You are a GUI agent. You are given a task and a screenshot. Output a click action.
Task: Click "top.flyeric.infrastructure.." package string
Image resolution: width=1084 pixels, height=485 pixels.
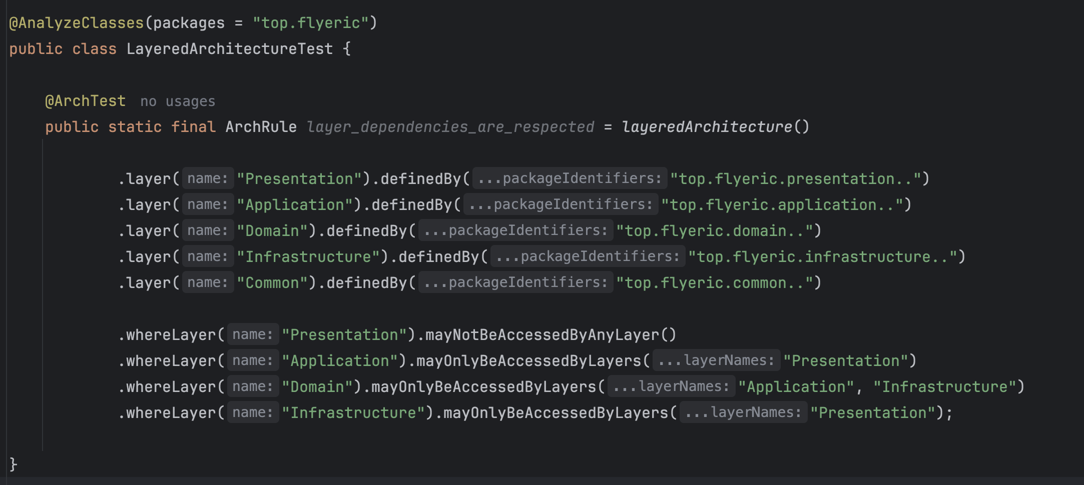tap(822, 257)
